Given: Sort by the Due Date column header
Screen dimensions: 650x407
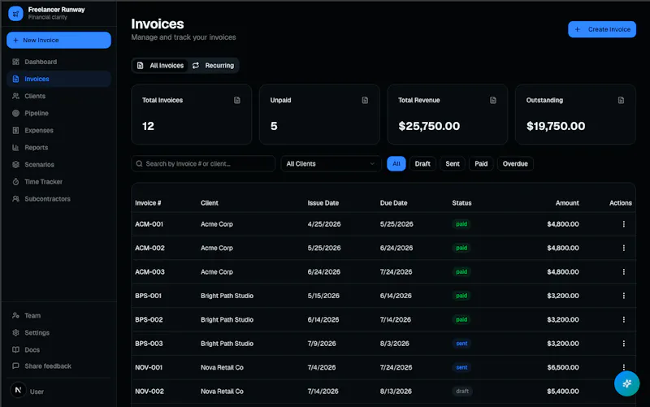Looking at the screenshot, I should (393, 203).
